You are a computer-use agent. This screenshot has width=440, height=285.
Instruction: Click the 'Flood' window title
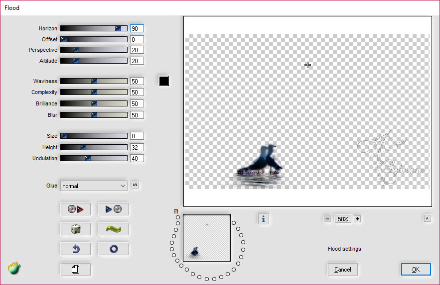[12, 8]
